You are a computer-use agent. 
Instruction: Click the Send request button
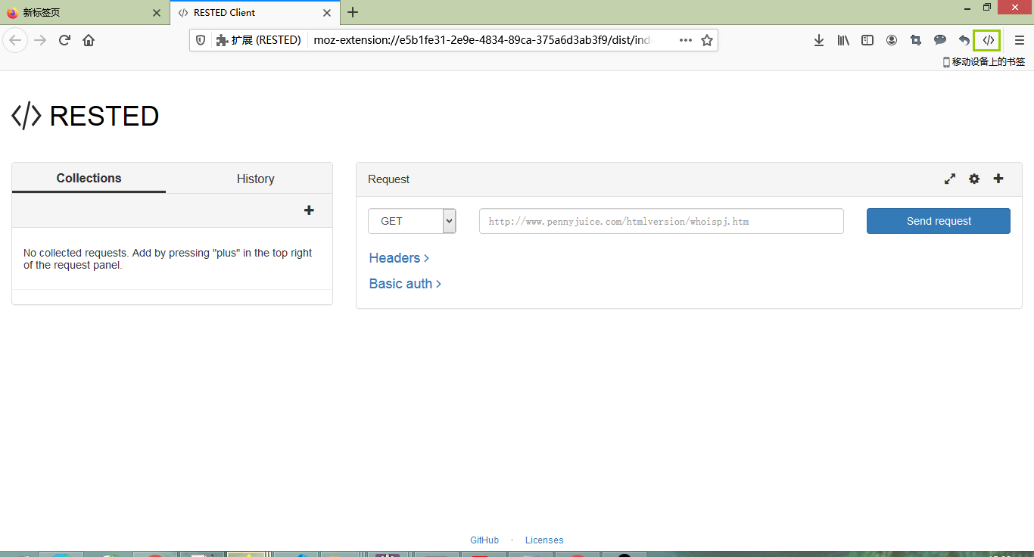click(x=939, y=221)
